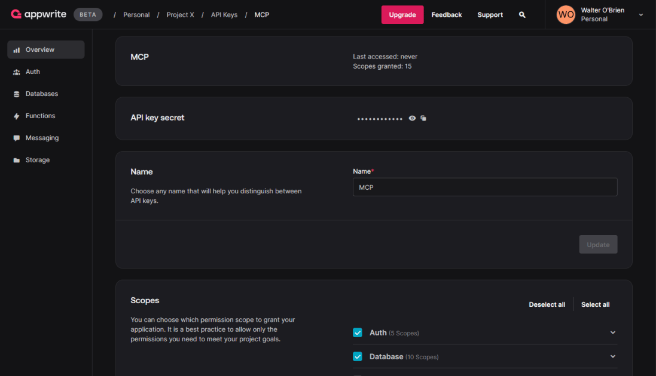This screenshot has height=376, width=656.
Task: Reveal API key secret with eye icon
Action: pyautogui.click(x=412, y=118)
